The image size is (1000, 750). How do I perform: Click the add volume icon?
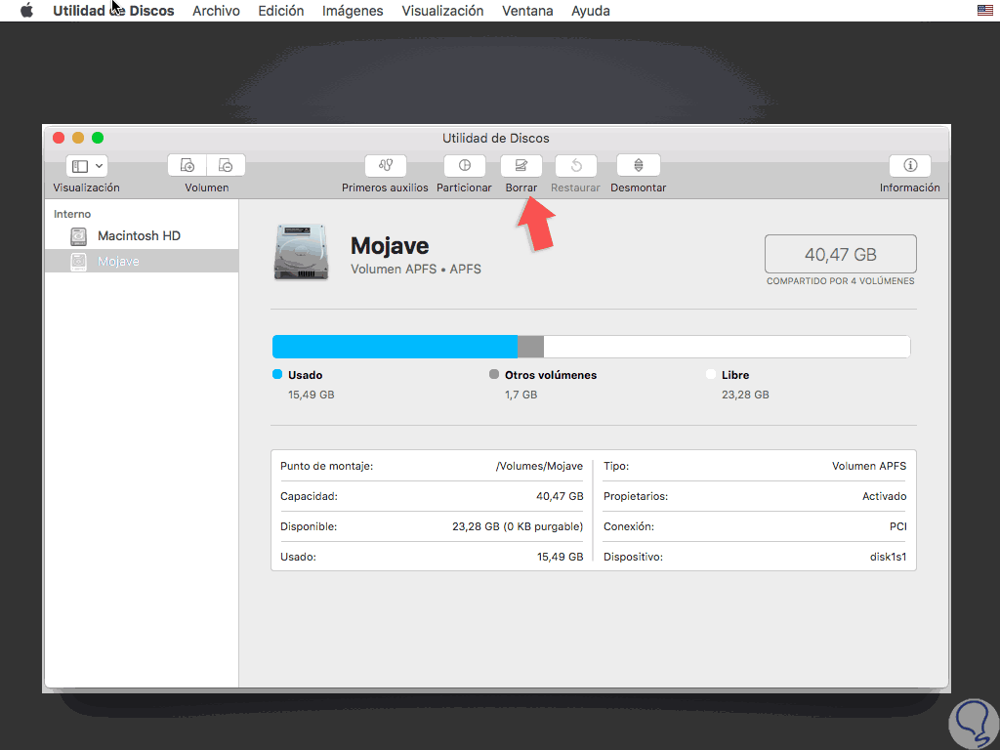tap(187, 166)
